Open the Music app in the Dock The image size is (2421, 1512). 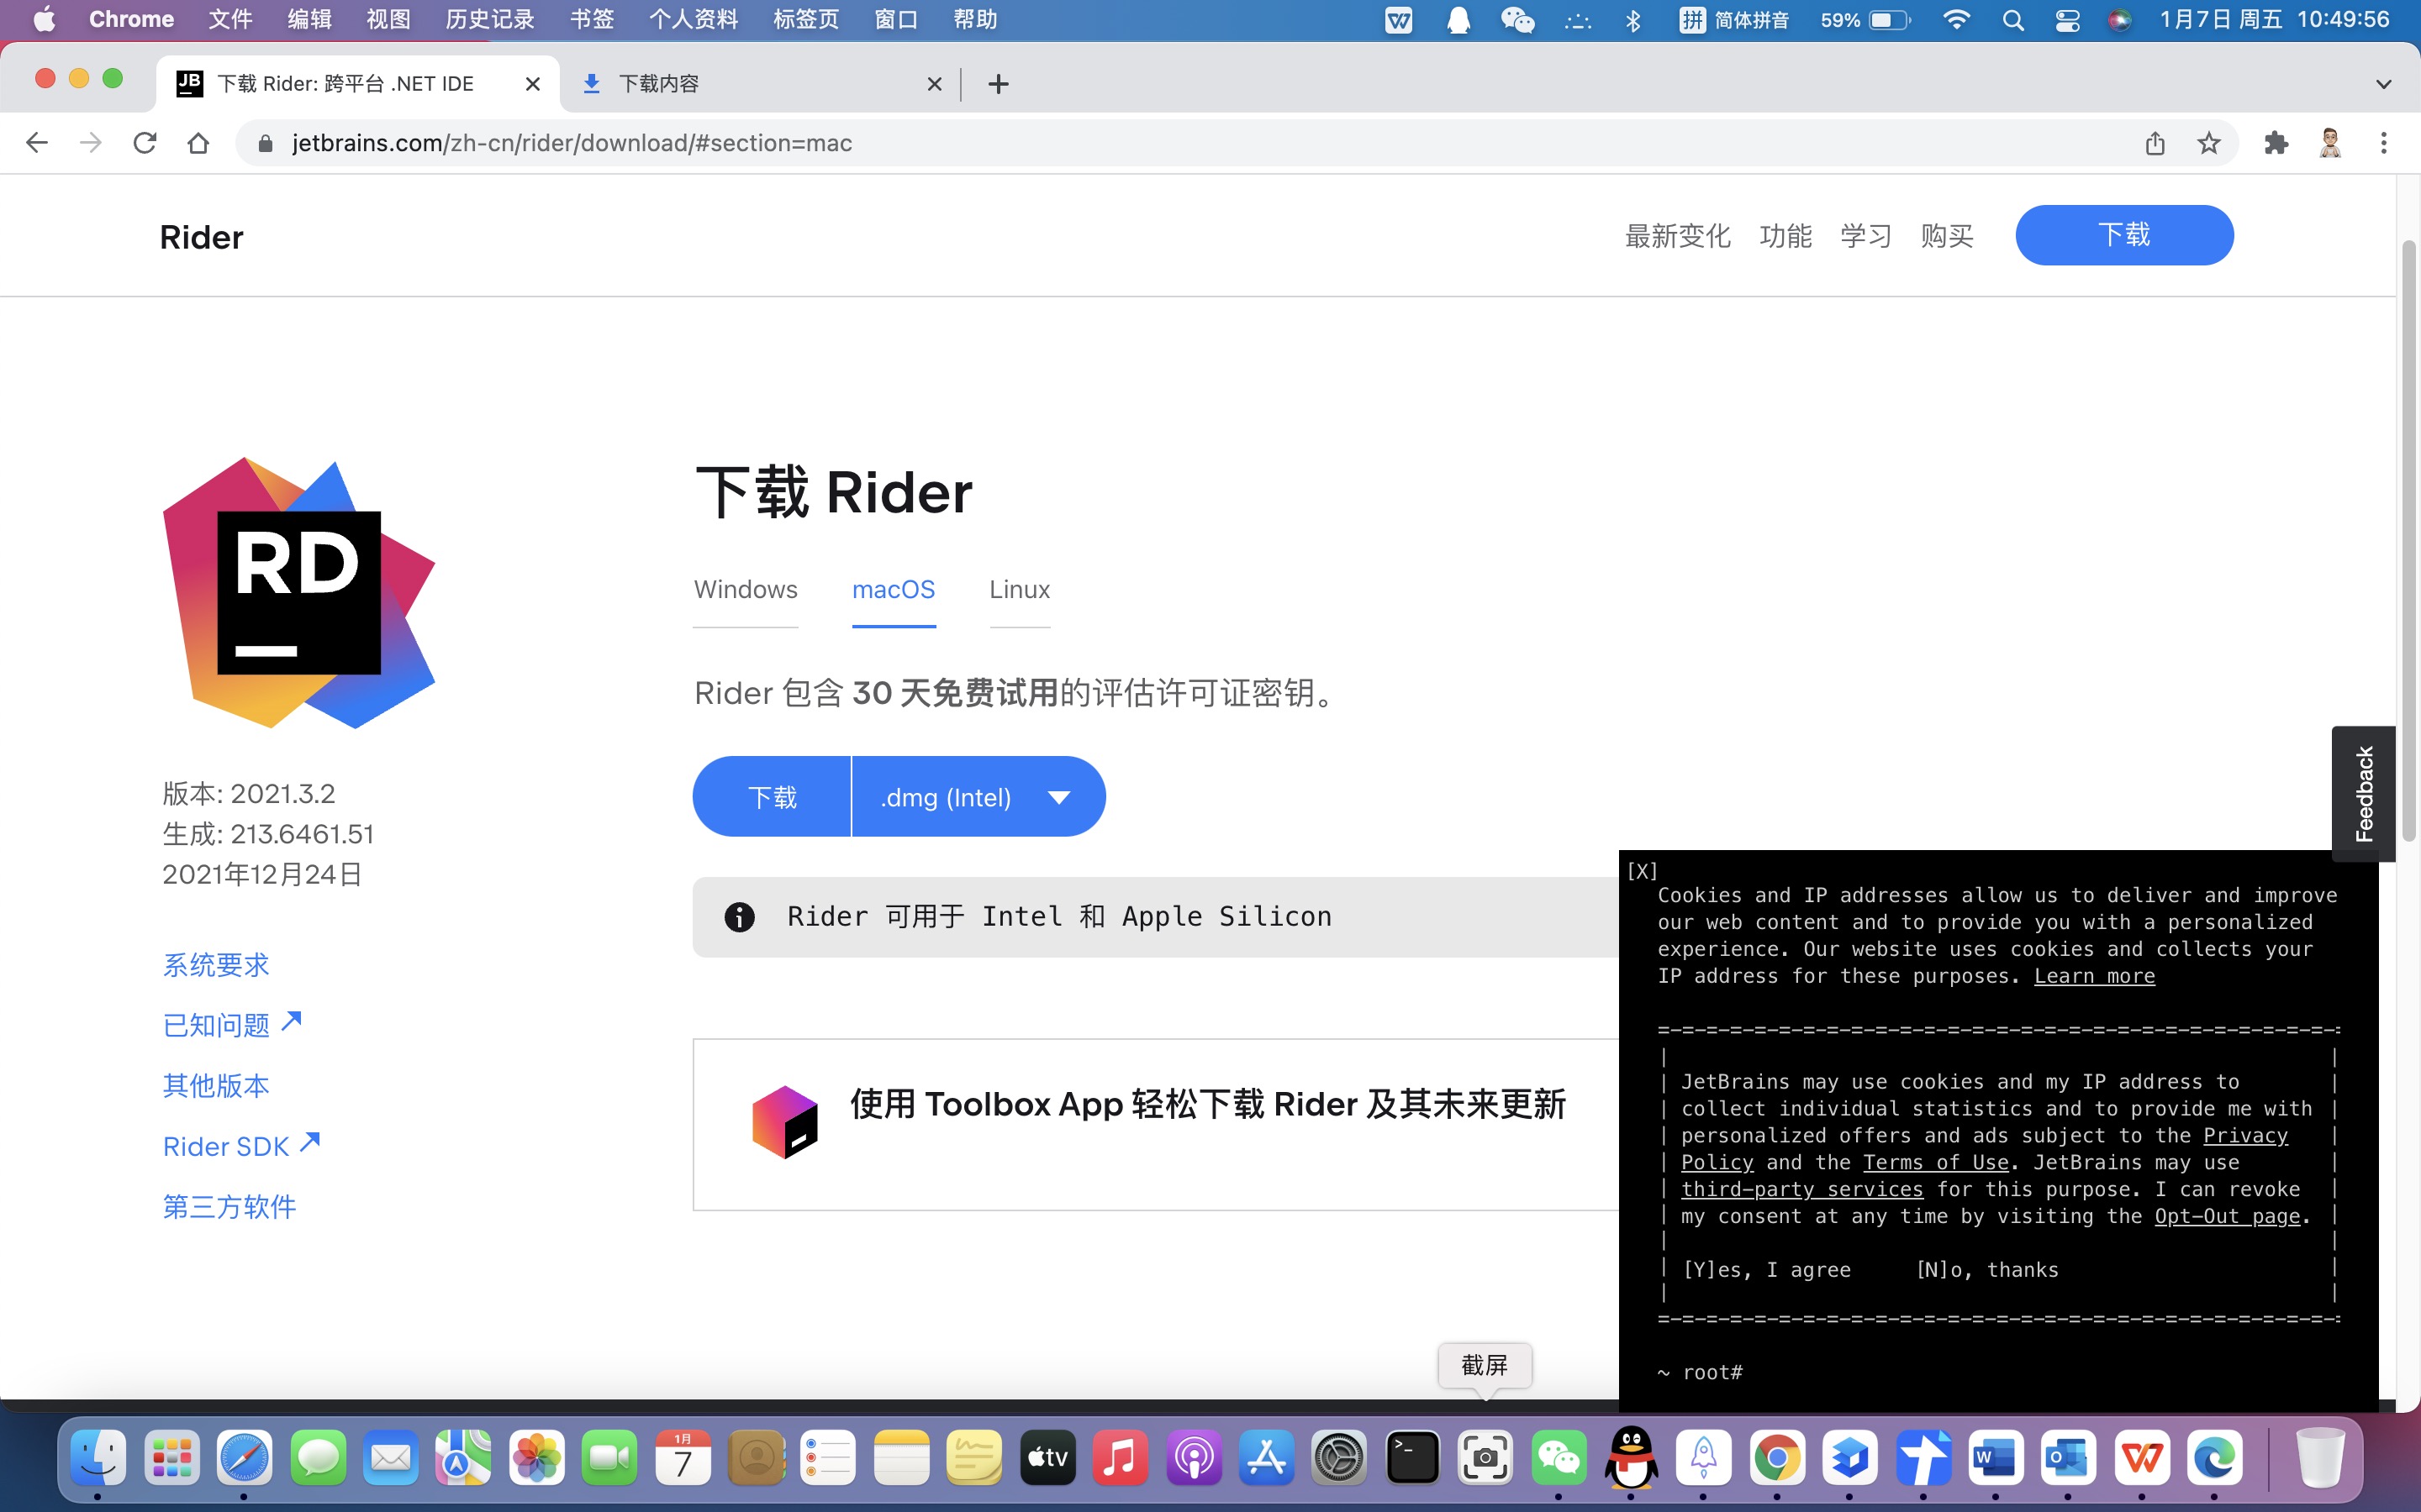1120,1458
